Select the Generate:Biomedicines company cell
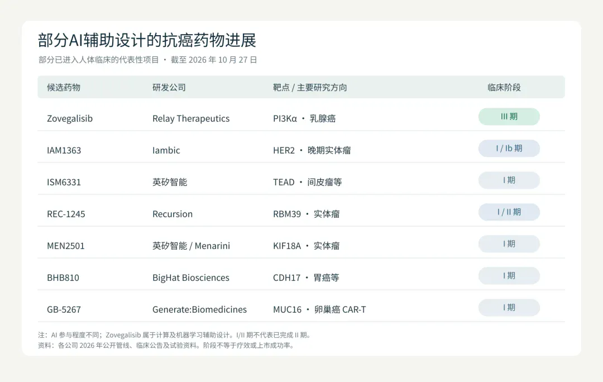 pyautogui.click(x=199, y=310)
